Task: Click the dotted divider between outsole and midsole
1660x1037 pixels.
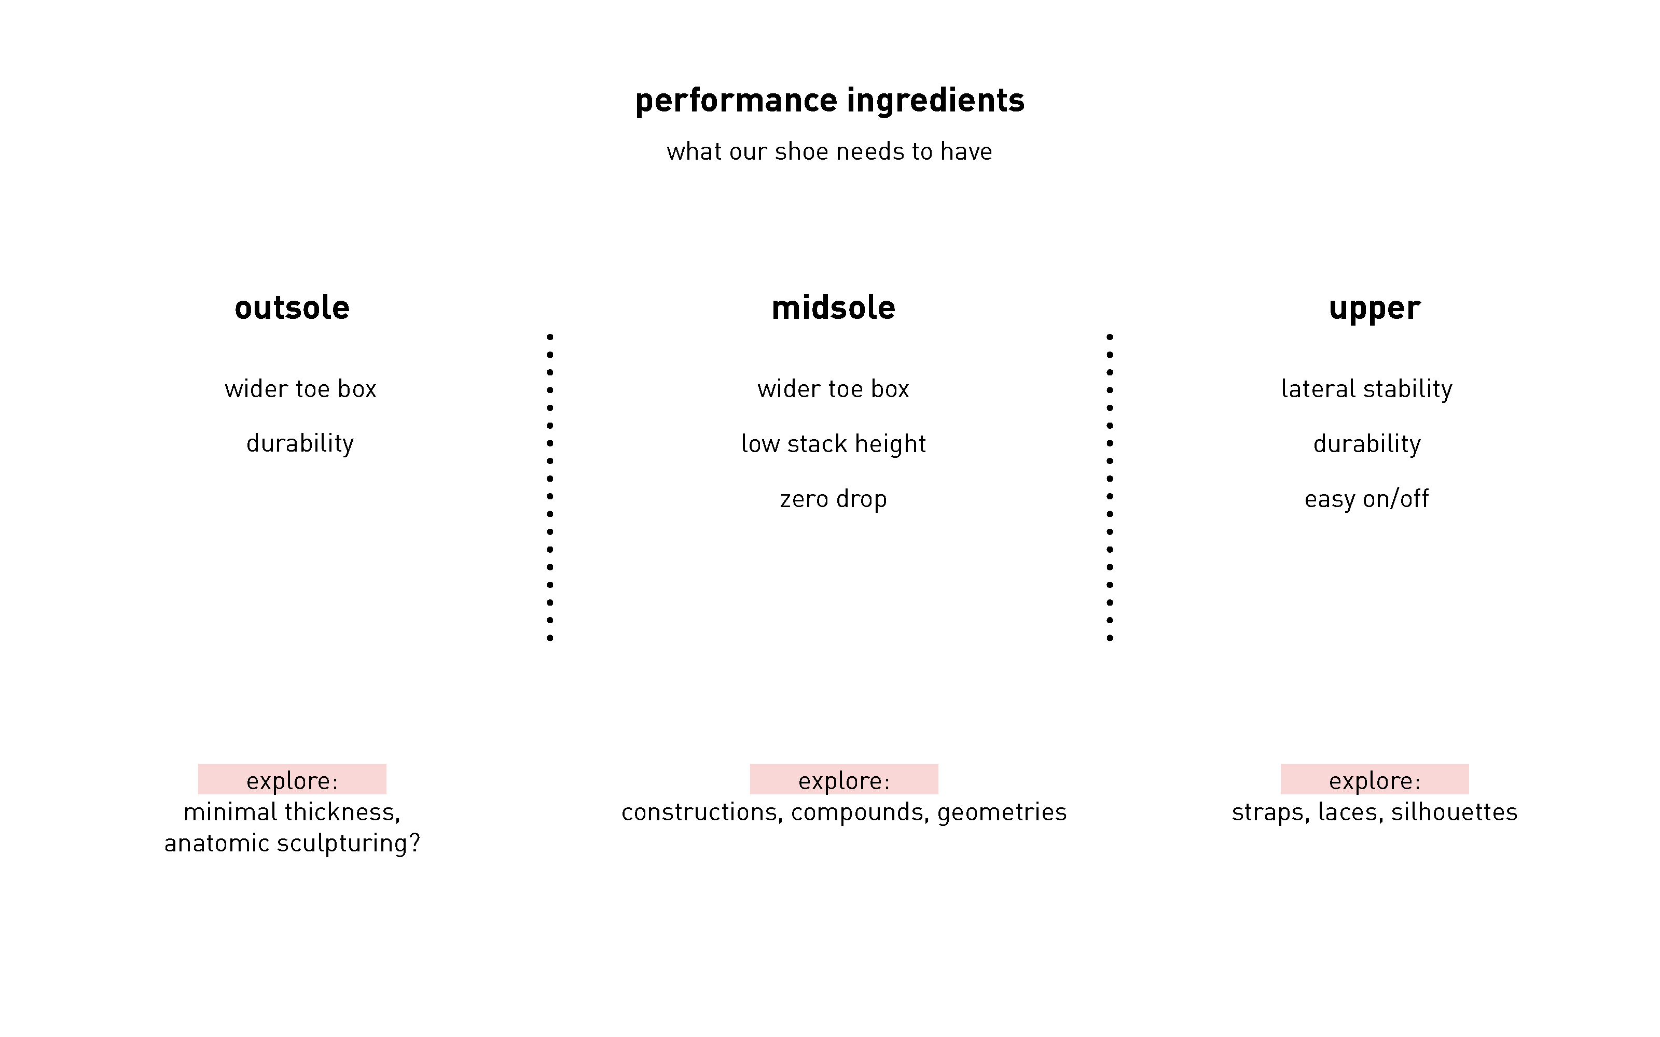Action: click(x=550, y=487)
